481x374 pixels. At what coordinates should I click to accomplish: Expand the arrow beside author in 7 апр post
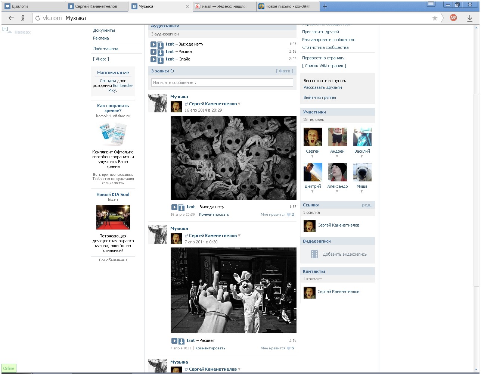pos(239,236)
